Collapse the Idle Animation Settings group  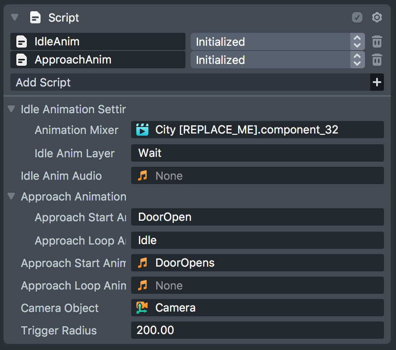[x=12, y=109]
